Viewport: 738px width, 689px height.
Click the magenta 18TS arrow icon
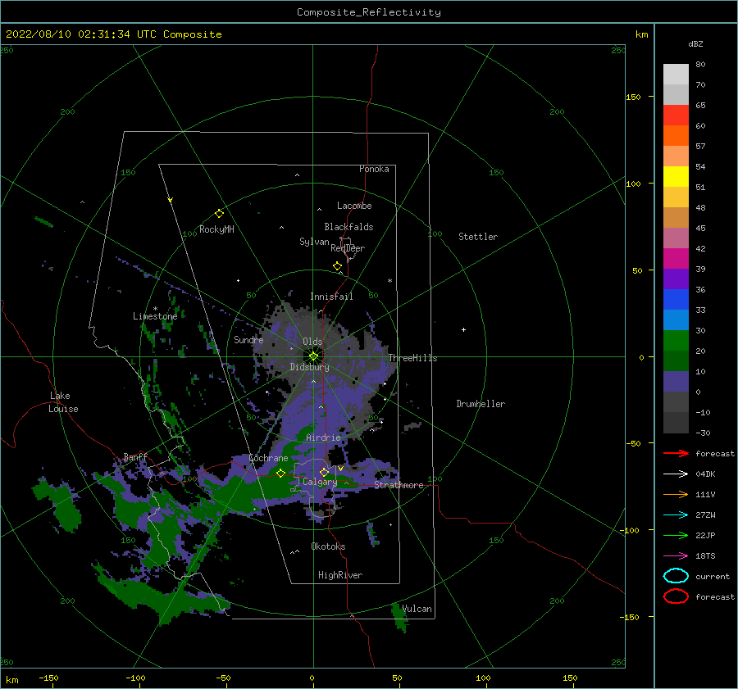(676, 556)
